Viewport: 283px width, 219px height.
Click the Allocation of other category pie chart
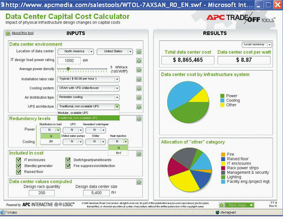pos(190,169)
